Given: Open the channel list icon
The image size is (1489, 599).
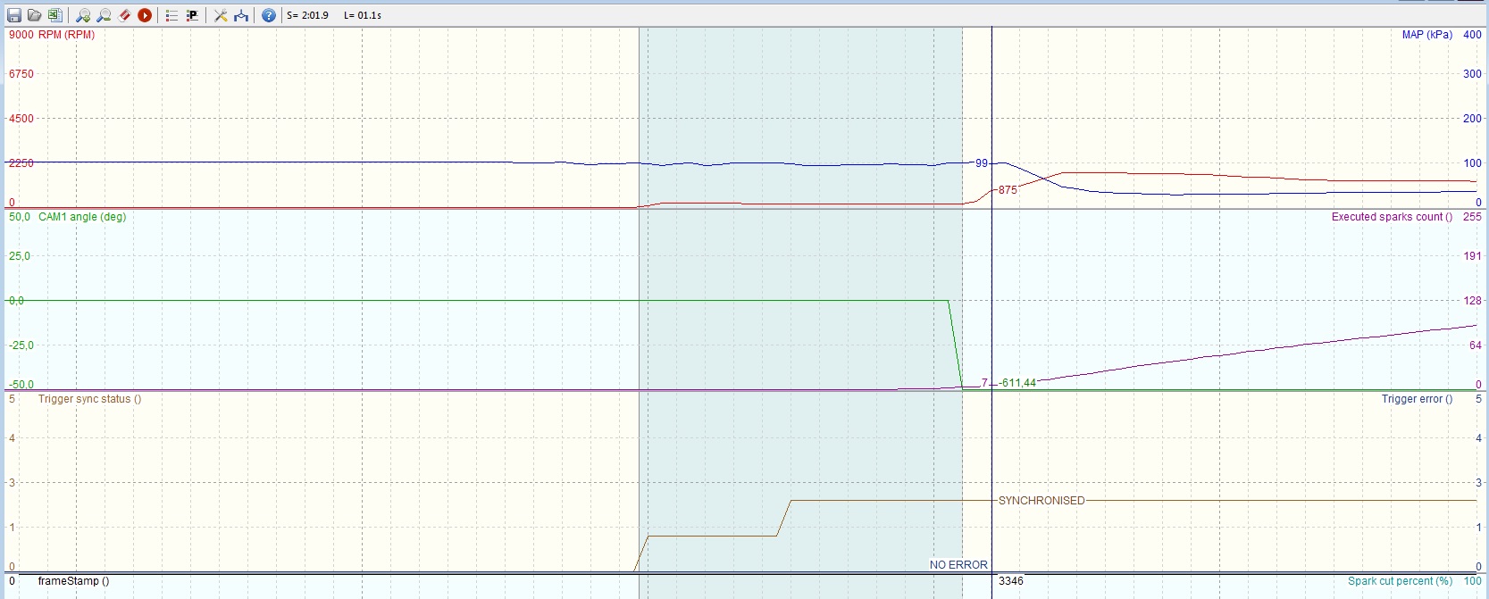Looking at the screenshot, I should pyautogui.click(x=171, y=15).
